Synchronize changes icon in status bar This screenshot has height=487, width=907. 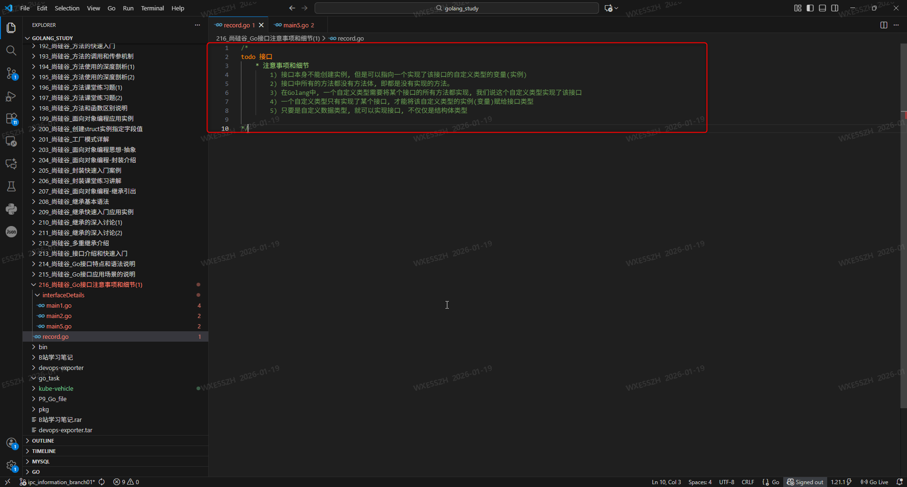[102, 482]
